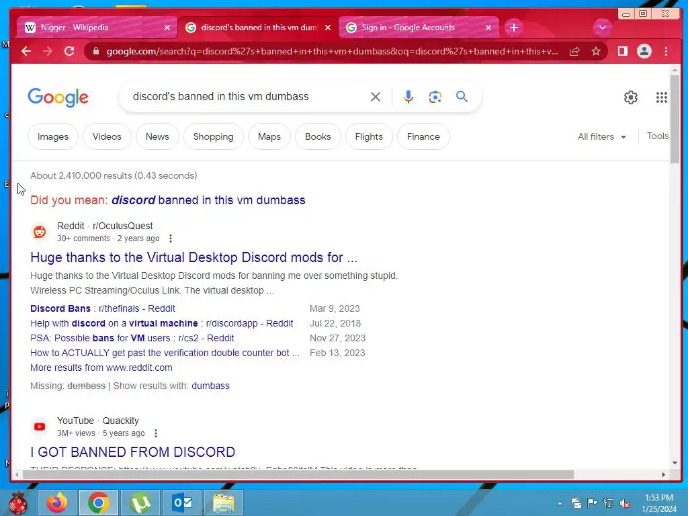Filter results by Books
Viewport: 688px width, 516px height.
pos(318,137)
